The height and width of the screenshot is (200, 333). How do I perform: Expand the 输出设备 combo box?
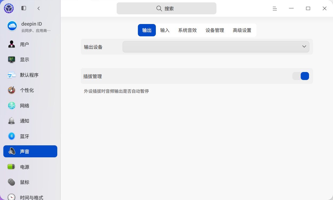pos(216,47)
